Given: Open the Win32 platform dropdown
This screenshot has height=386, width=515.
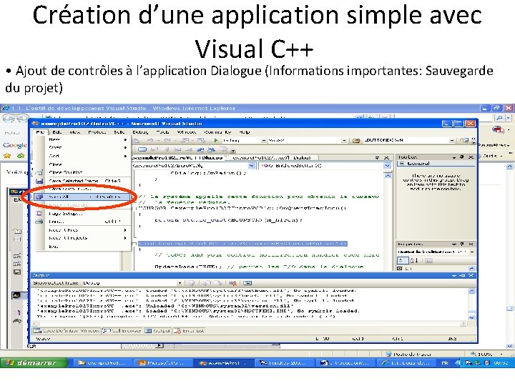Looking at the screenshot, I should pos(343,141).
